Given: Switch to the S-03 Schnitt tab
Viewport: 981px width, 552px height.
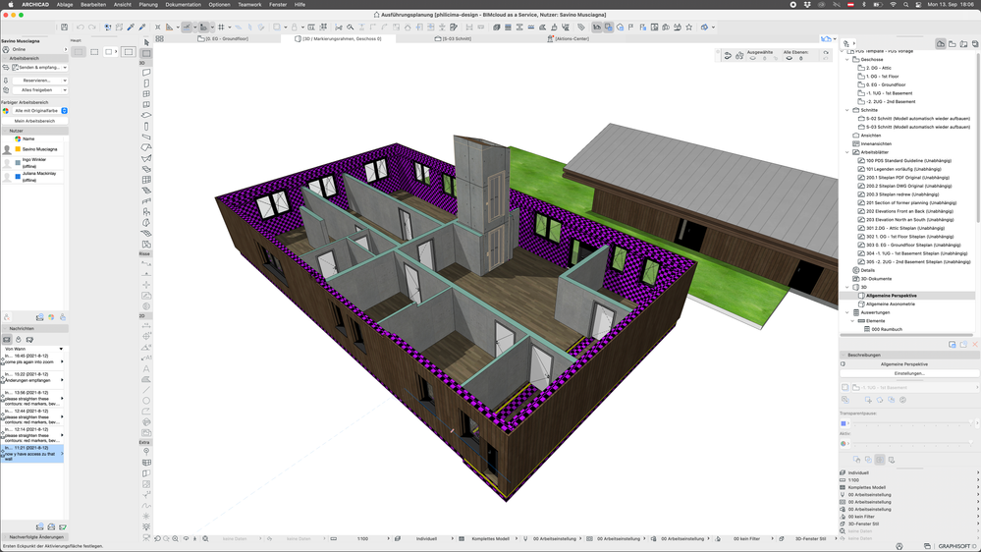Looking at the screenshot, I should pos(453,38).
